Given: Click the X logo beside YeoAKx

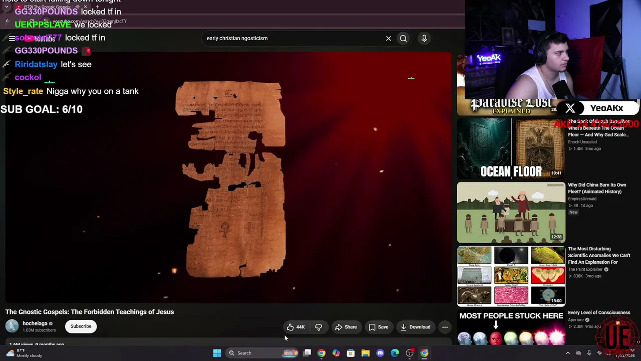Looking at the screenshot, I should 570,108.
